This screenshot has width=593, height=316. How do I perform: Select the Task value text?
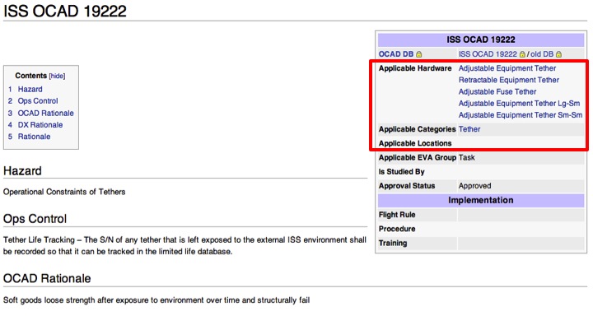pos(467,157)
